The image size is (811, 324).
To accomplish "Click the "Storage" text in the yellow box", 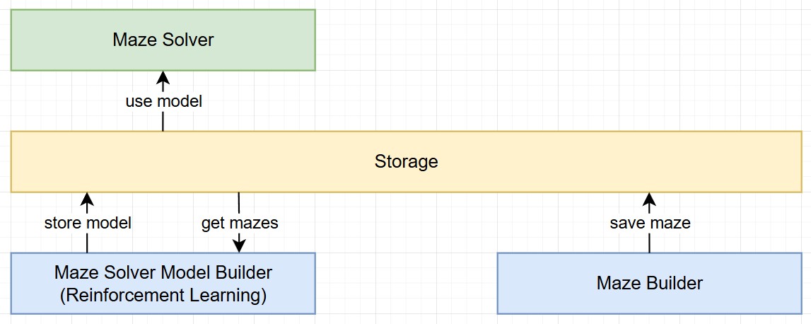I will pyautogui.click(x=406, y=161).
